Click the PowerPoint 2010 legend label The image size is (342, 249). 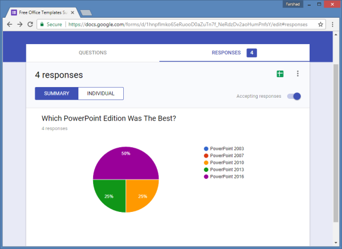pyautogui.click(x=227, y=162)
